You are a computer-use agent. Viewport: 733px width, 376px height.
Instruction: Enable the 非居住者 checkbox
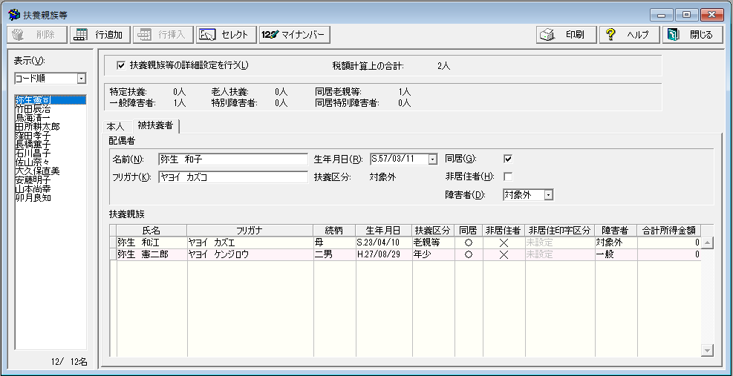point(508,177)
